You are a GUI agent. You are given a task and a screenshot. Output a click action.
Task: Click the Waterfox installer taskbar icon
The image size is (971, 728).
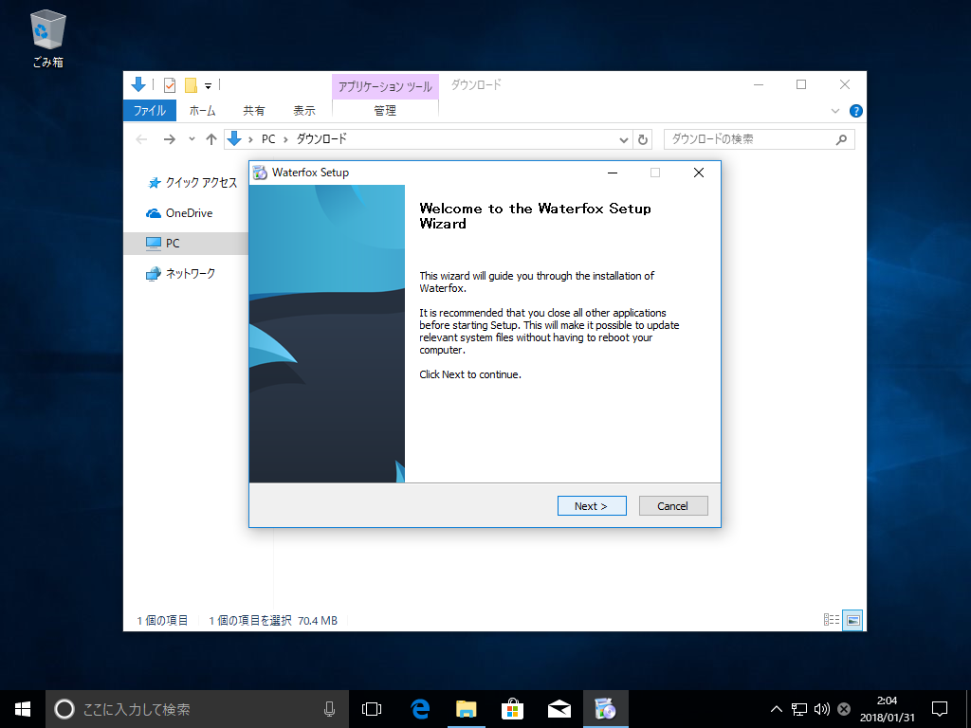tap(606, 709)
